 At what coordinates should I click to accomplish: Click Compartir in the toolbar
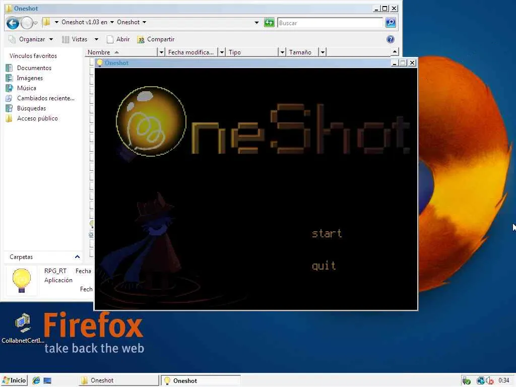tap(156, 39)
